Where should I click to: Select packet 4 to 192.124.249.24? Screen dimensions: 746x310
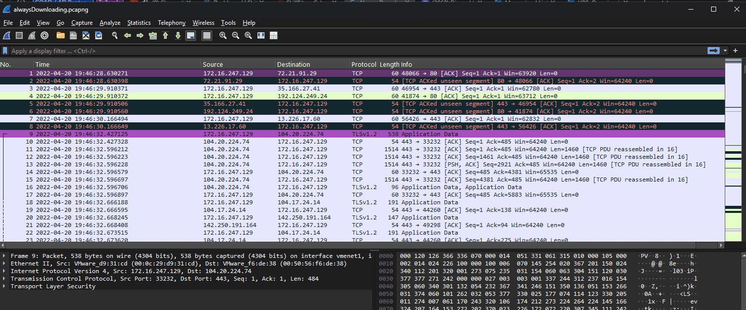tap(362, 96)
